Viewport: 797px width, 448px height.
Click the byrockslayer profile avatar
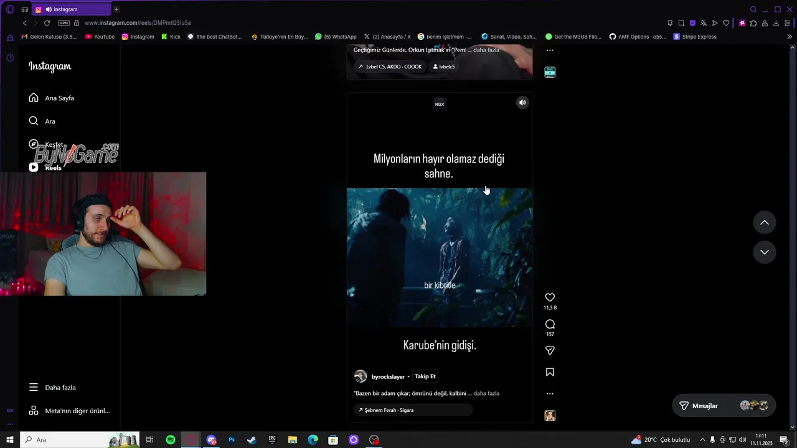point(361,376)
